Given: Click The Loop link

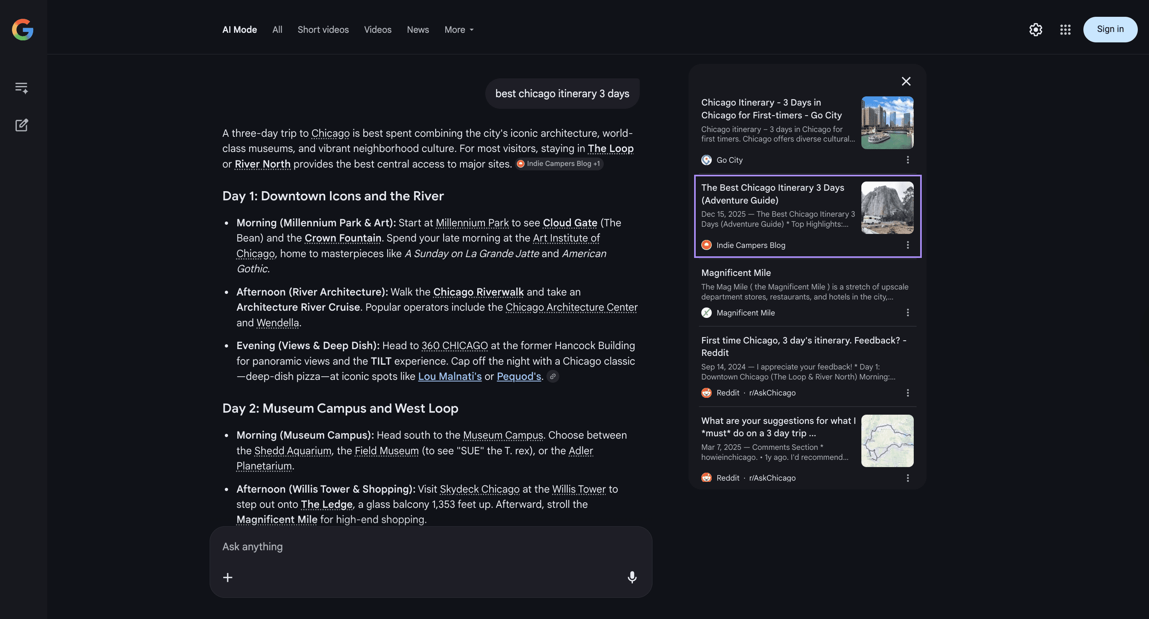Looking at the screenshot, I should pyautogui.click(x=611, y=148).
